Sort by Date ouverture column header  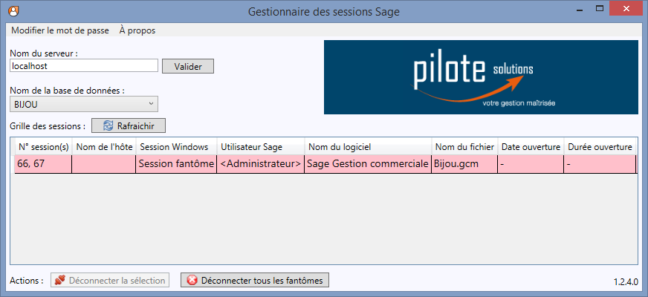530,146
